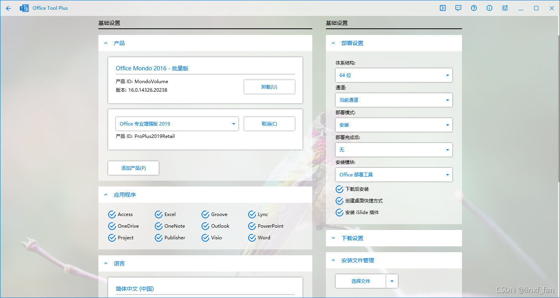The image size is (560, 298).
Task: Click the 添加产品(P) button
Action: click(133, 168)
